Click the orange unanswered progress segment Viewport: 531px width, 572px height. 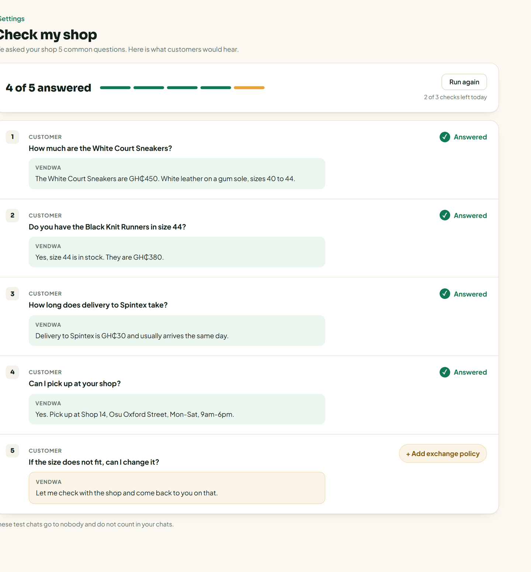[x=249, y=88]
